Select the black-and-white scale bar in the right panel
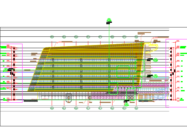187x140 pixels. (171, 73)
